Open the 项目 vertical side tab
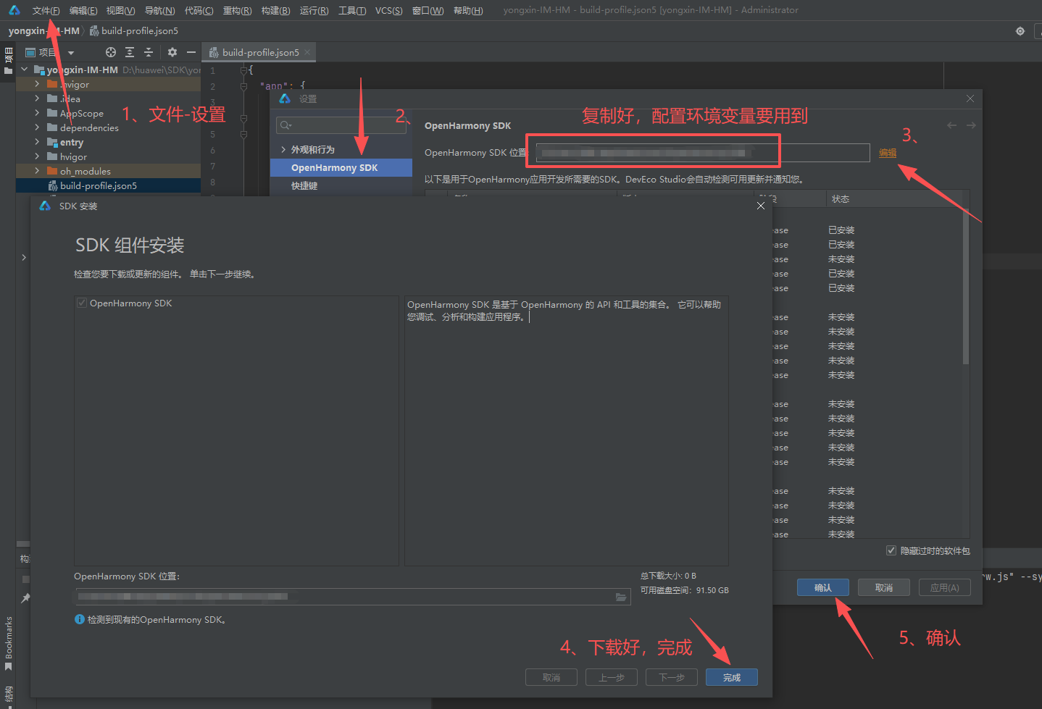This screenshot has width=1042, height=709. pyautogui.click(x=9, y=60)
